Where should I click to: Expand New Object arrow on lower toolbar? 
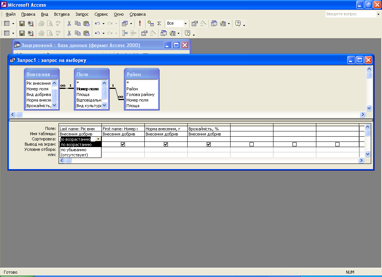coord(179,33)
